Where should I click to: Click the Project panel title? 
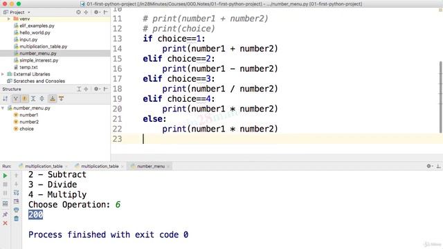tap(17, 12)
